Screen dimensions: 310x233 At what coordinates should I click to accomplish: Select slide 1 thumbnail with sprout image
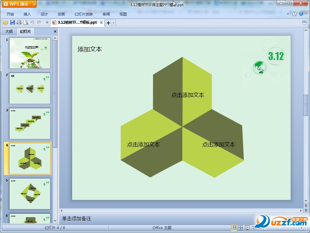(x=30, y=53)
